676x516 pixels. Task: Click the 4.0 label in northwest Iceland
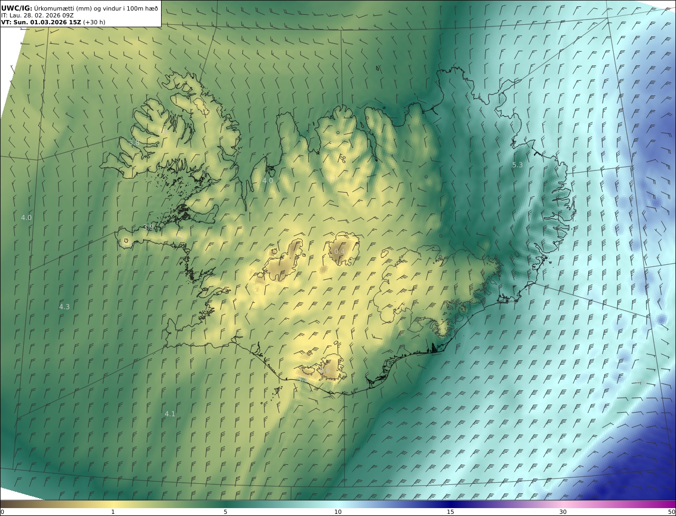pyautogui.click(x=268, y=180)
